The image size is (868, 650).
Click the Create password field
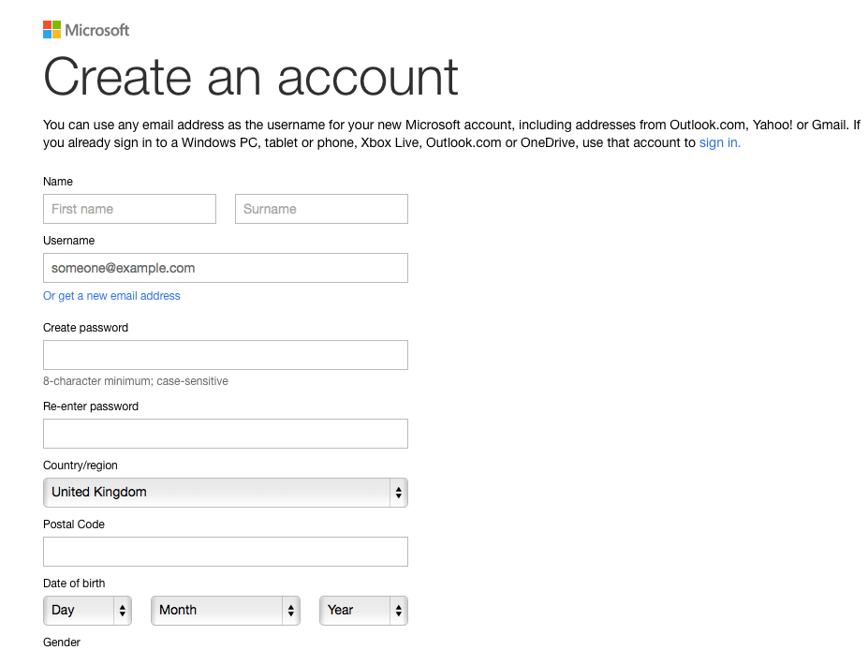pos(226,355)
